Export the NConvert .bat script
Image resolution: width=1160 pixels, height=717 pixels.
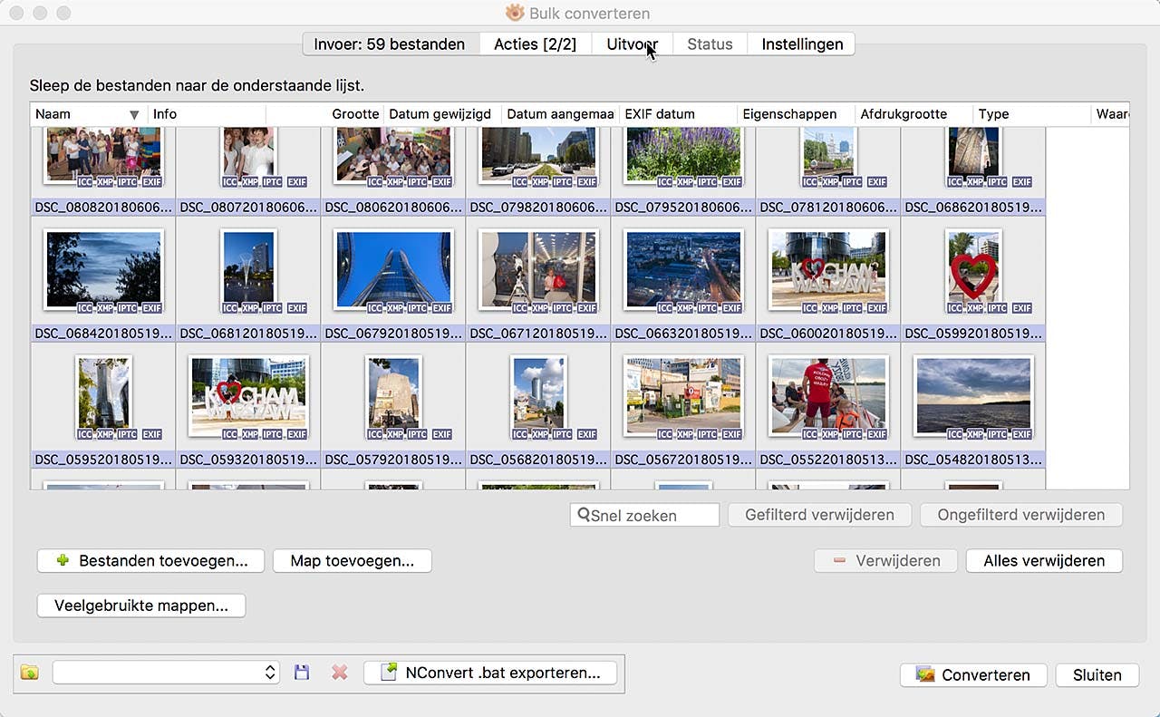coord(490,673)
